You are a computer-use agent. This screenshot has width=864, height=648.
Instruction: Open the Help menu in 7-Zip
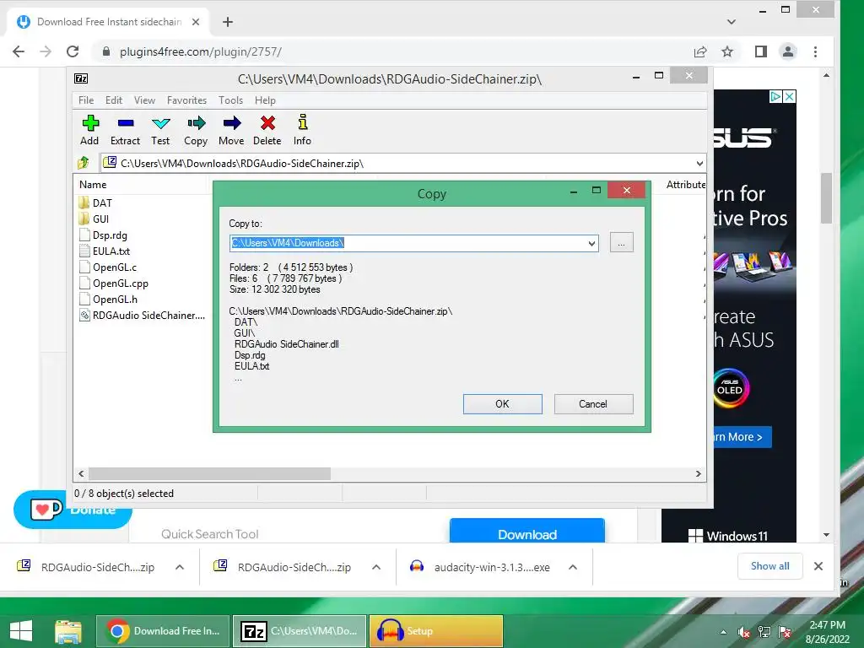[x=265, y=100]
